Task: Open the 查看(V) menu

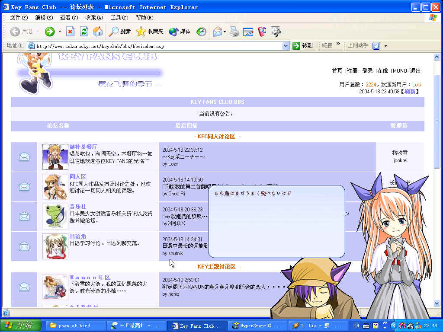Action: click(x=69, y=17)
